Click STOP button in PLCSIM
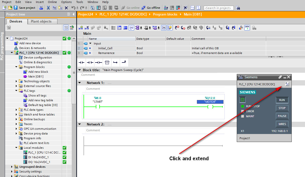The width and height of the screenshot is (305, 177). pos(282,108)
